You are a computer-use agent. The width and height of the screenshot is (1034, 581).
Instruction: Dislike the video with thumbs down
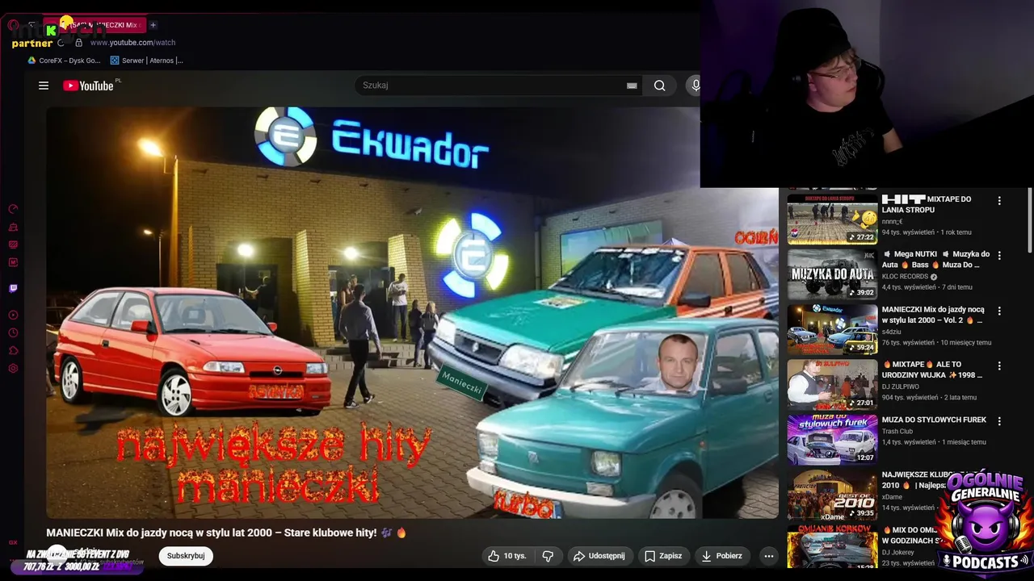(548, 556)
